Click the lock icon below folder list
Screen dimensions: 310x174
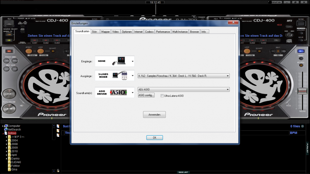[58, 171]
